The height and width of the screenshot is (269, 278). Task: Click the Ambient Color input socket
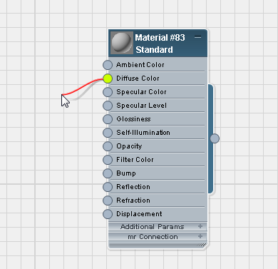click(x=108, y=65)
